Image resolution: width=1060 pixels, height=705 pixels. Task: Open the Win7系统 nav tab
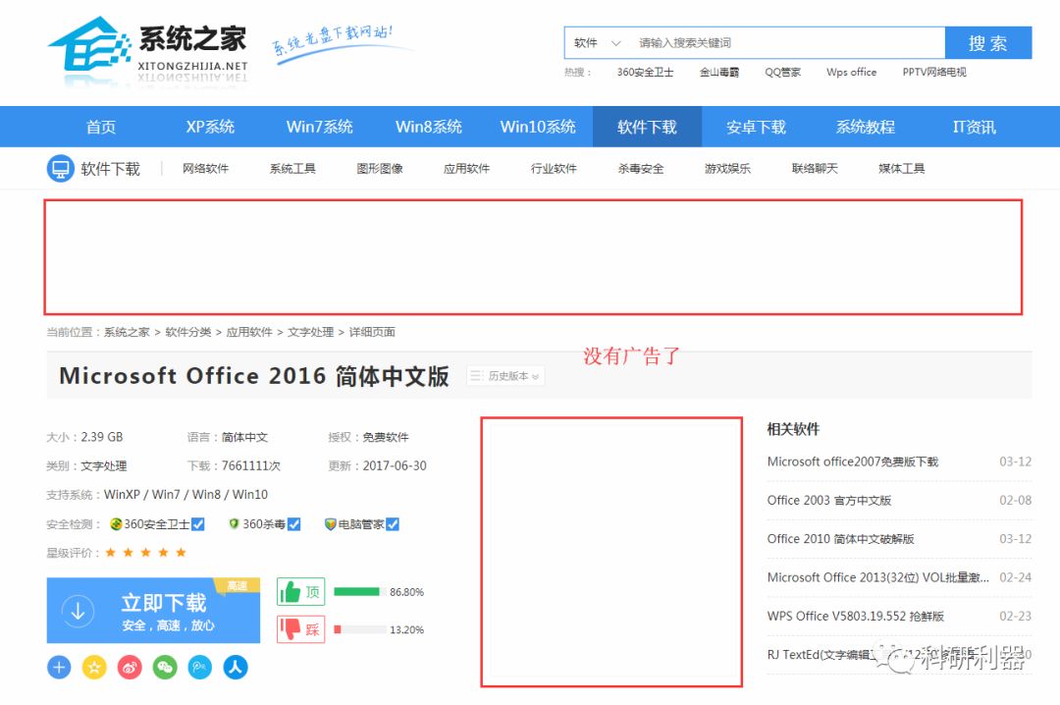pyautogui.click(x=320, y=127)
